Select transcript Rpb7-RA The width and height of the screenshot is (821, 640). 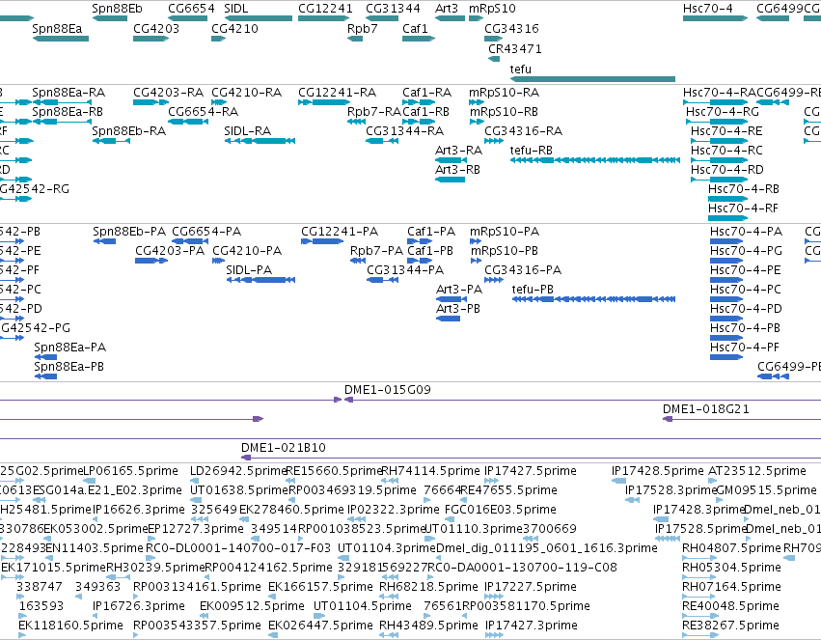356,121
